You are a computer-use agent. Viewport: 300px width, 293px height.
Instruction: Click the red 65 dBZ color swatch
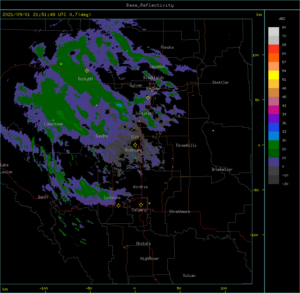274,49
